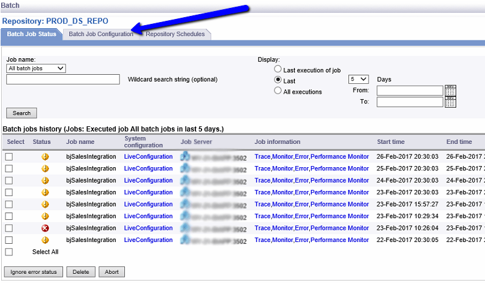
Task: Open the All batch jobs dropdown
Action: 36,69
